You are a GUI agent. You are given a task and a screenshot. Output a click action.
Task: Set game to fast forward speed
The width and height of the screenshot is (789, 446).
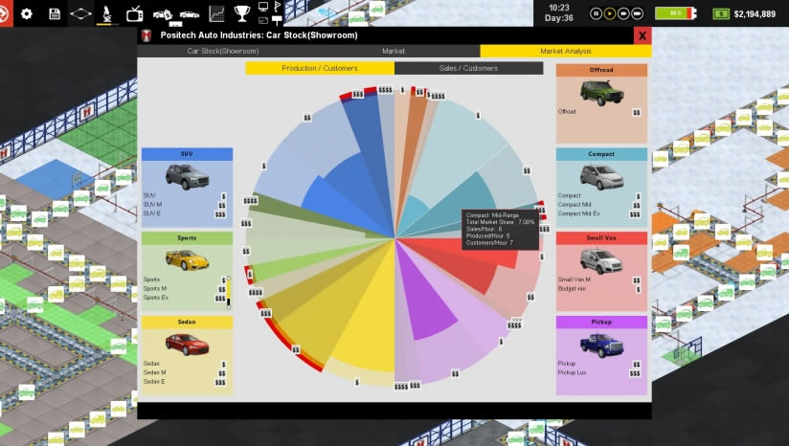click(x=623, y=13)
